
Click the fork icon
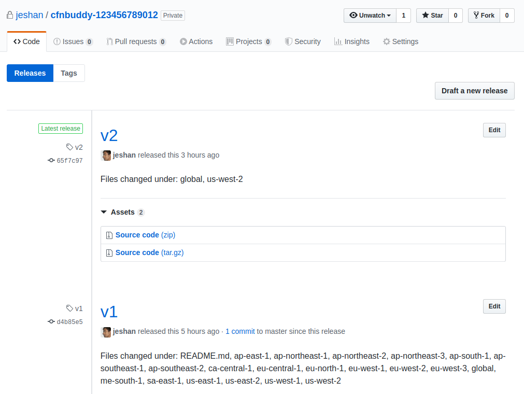476,16
